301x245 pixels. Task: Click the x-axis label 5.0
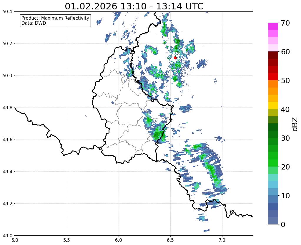15,240
